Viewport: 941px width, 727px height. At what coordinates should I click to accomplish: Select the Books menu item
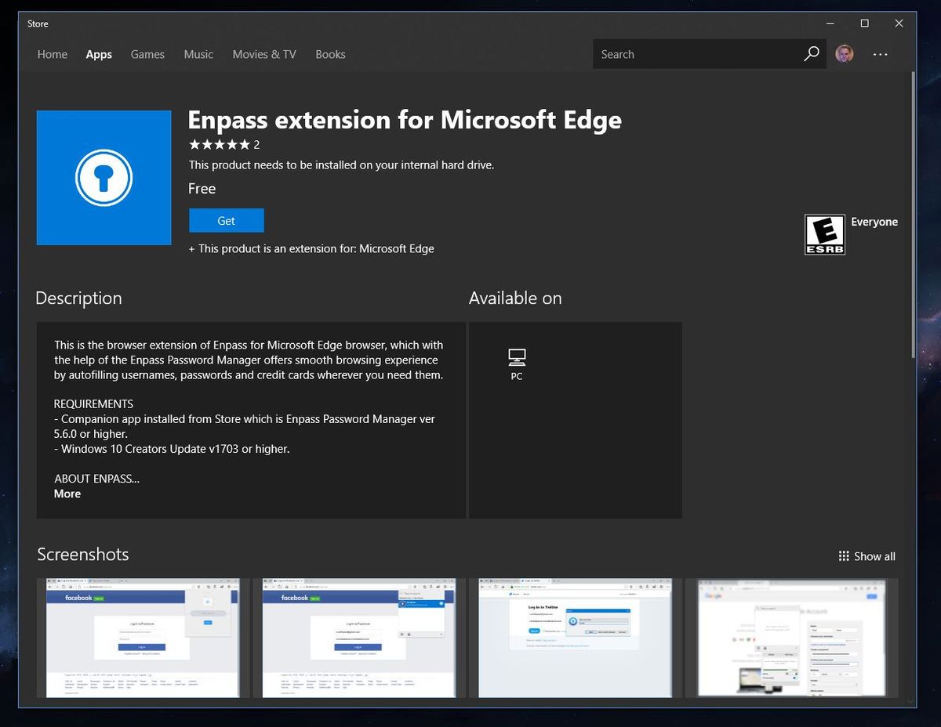[x=329, y=53]
